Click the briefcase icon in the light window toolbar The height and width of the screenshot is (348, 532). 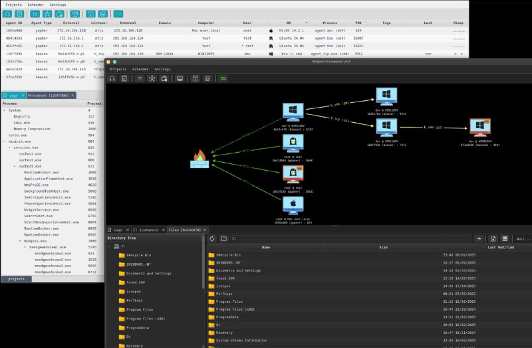click(x=59, y=14)
